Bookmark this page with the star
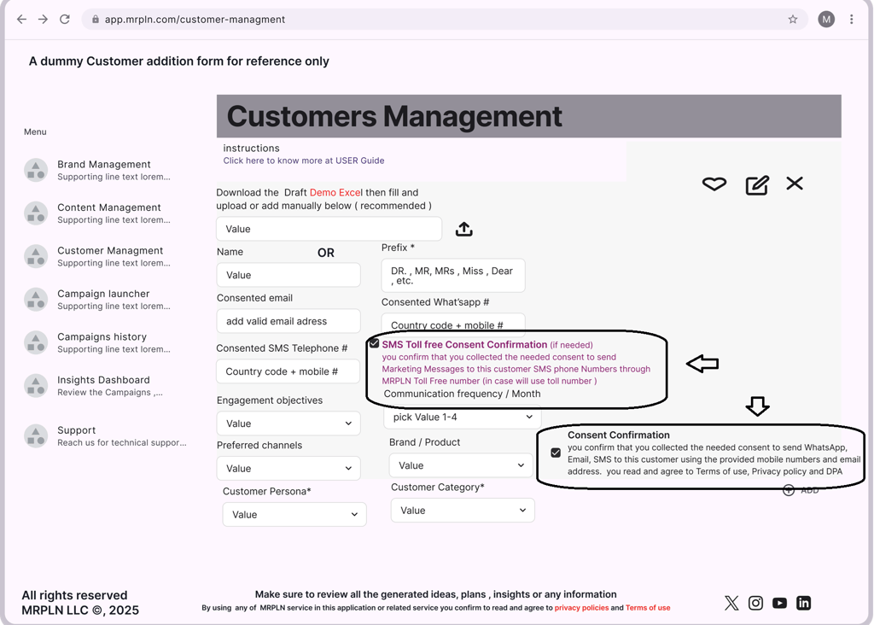Viewport: 874px width, 625px height. click(793, 20)
